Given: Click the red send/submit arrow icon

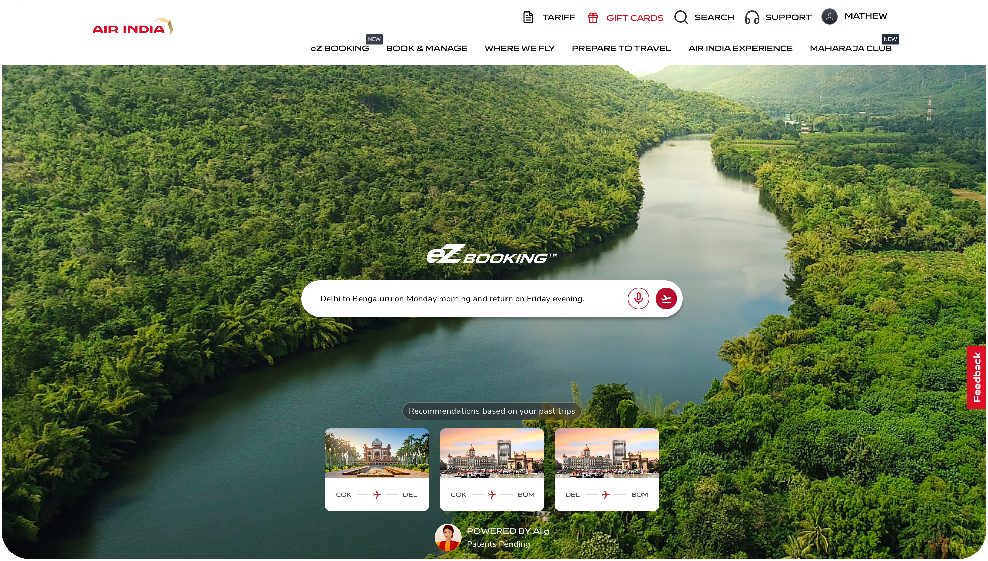Looking at the screenshot, I should pyautogui.click(x=666, y=299).
